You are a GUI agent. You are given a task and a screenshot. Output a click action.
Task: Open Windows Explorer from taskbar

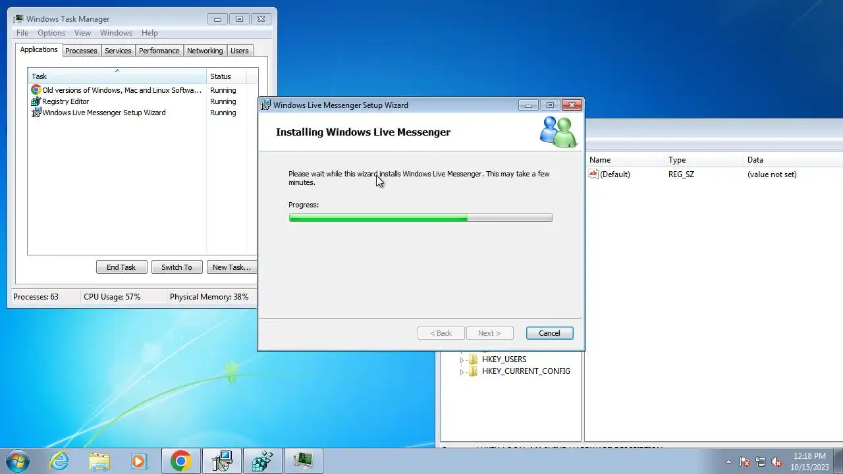click(99, 461)
